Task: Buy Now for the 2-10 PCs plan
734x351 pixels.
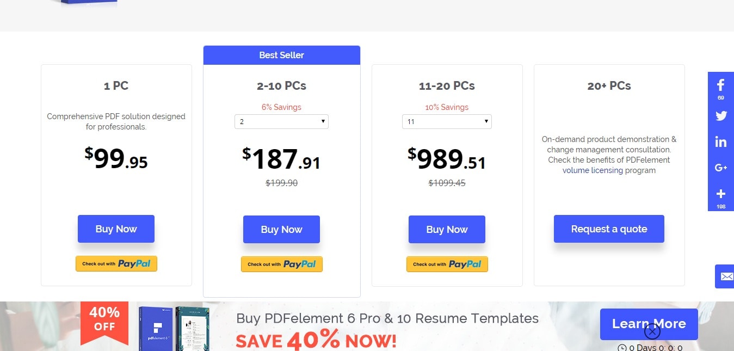Action: 281,229
